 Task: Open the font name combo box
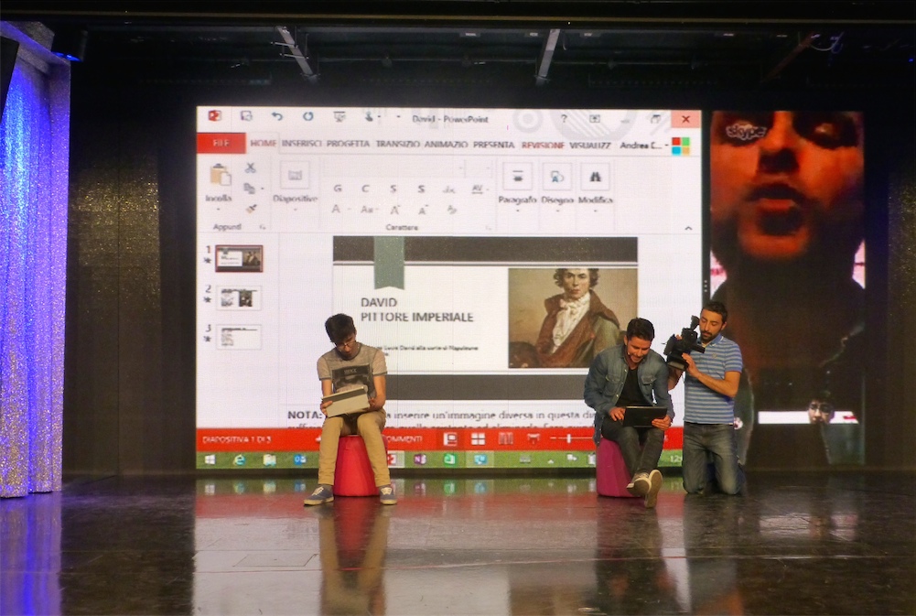click(x=395, y=168)
